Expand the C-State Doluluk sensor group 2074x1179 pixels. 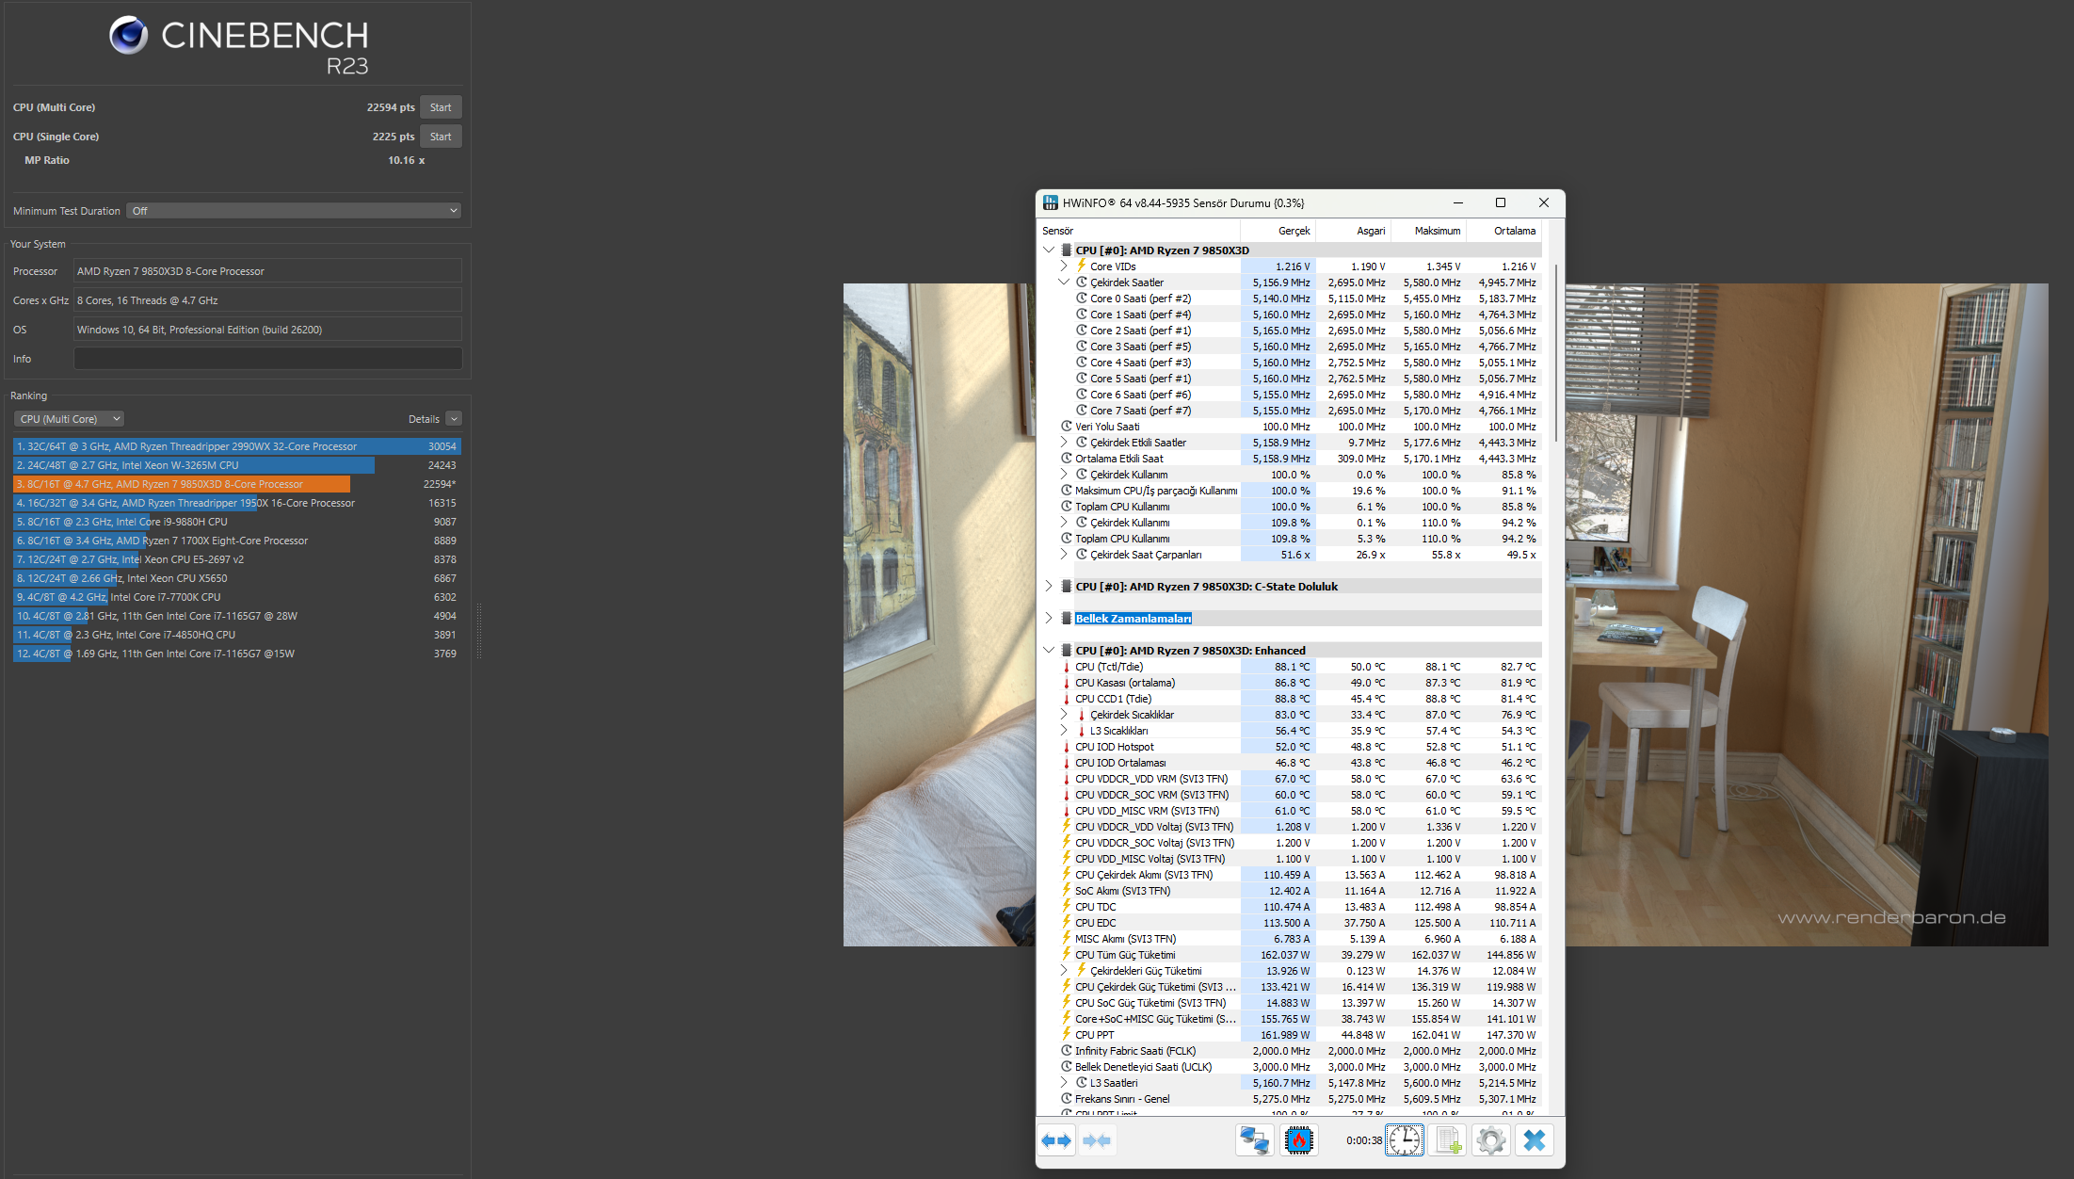(1049, 587)
